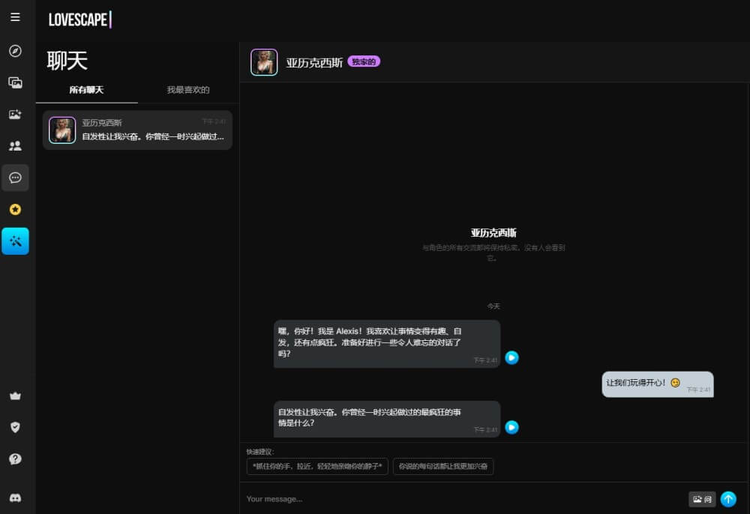This screenshot has width=750, height=514.
Task: Click the 亚历克西斯 name in chat header
Action: [314, 63]
